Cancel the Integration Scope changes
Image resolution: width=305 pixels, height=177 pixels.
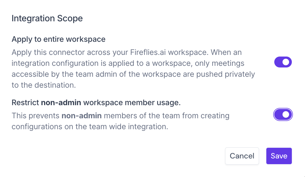click(x=242, y=156)
